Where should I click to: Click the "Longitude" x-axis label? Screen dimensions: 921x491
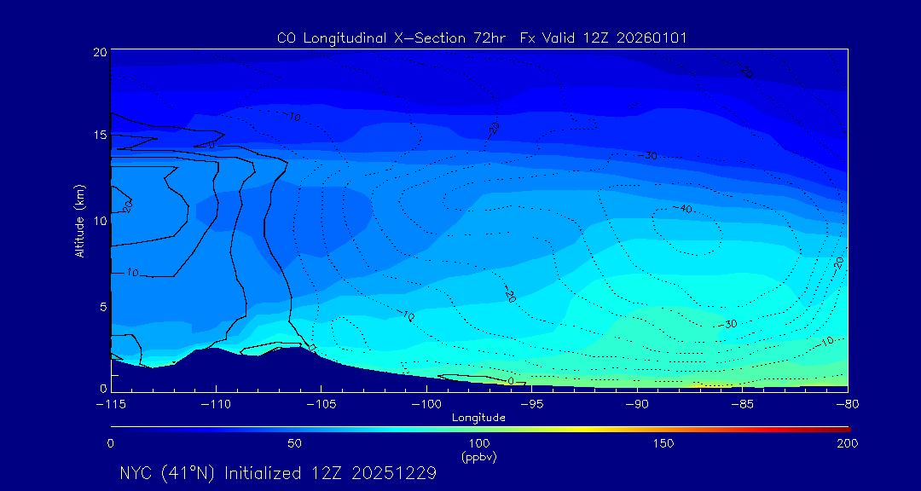click(478, 419)
